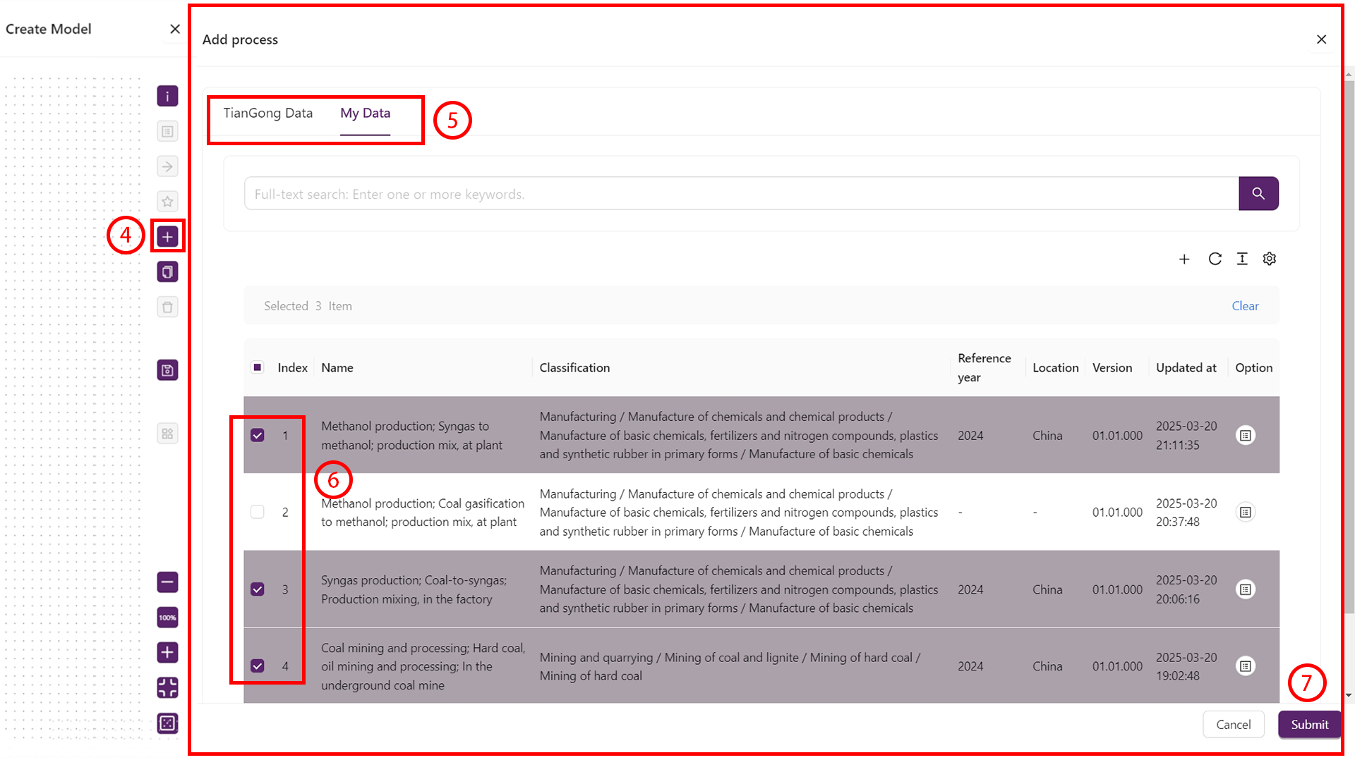Focus the full-text search field
Image resolution: width=1355 pixels, height=760 pixels.
coord(741,194)
